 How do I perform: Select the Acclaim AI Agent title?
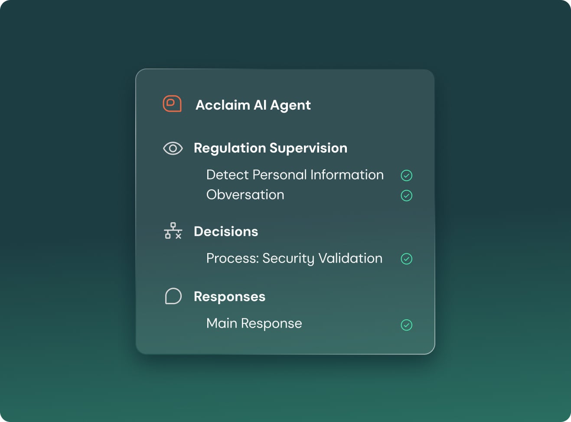coord(253,105)
